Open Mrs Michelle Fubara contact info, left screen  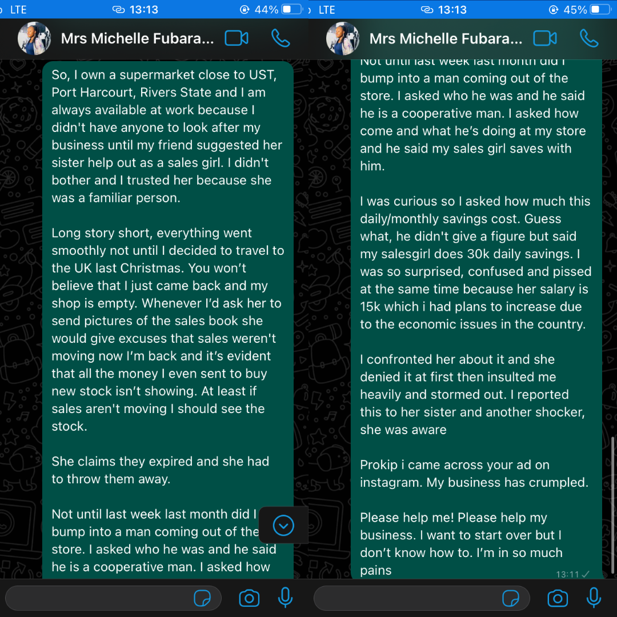(137, 39)
